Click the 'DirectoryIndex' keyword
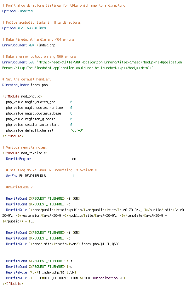Image resolution: width=189 pixels, height=289 pixels. [15, 85]
